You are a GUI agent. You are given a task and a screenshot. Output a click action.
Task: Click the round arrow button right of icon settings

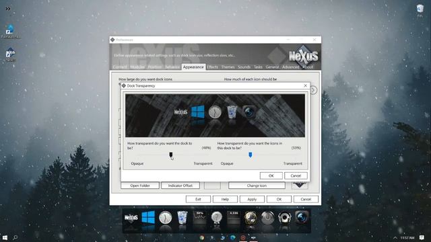[x=313, y=90]
